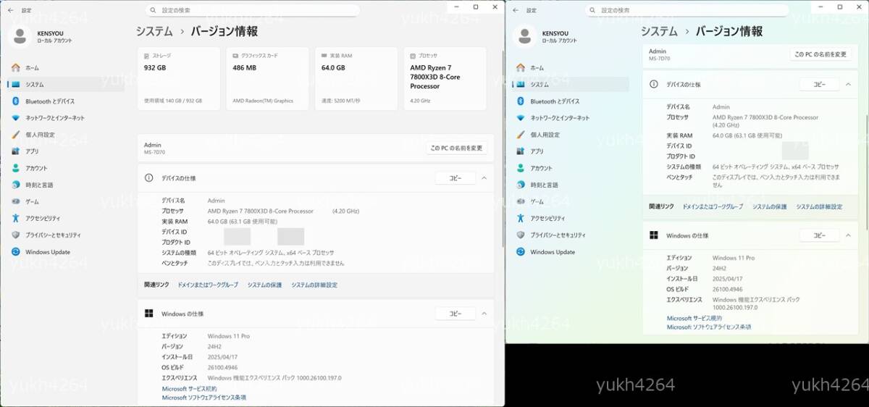Open Microsoft サービス規約 link in left window
The height and width of the screenshot is (407, 869).
189,389
